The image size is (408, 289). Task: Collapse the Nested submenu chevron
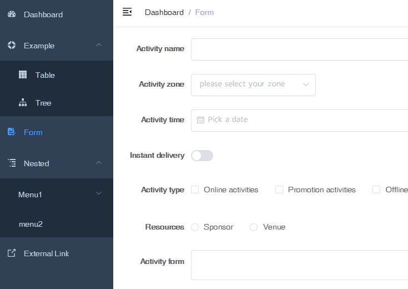(x=99, y=163)
